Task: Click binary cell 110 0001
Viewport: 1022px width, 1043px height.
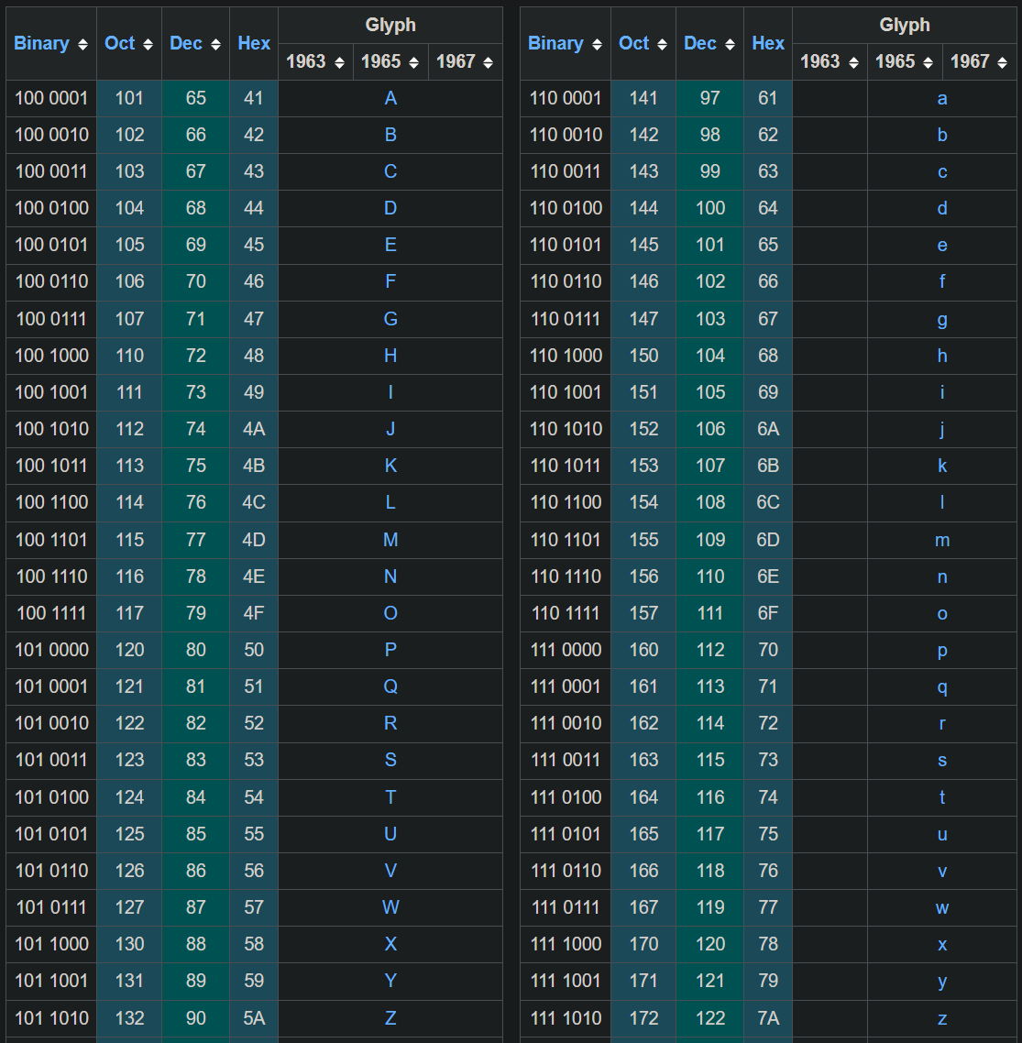Action: click(566, 98)
